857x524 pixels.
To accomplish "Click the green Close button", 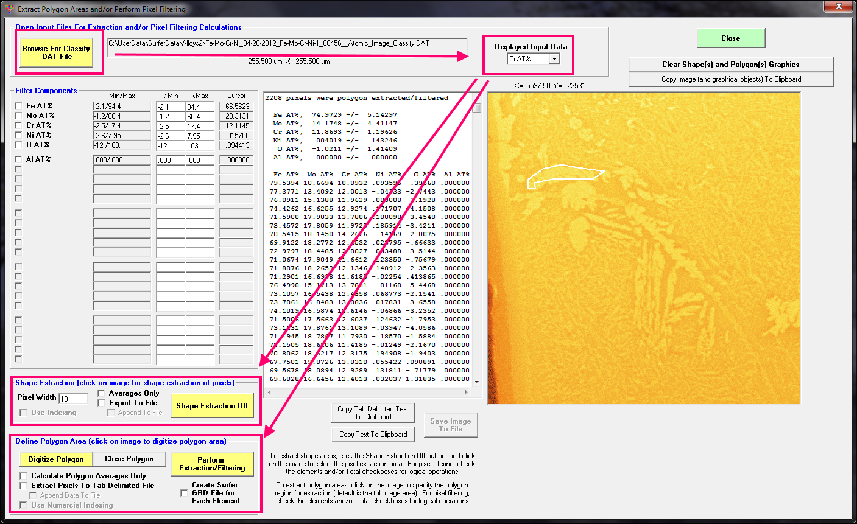I will pos(730,38).
